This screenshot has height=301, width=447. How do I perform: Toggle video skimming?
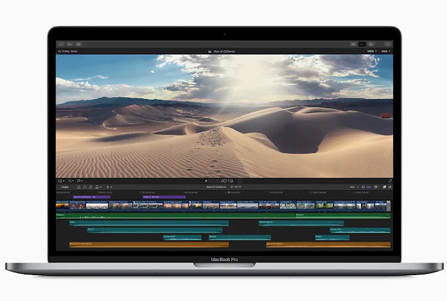tap(352, 187)
